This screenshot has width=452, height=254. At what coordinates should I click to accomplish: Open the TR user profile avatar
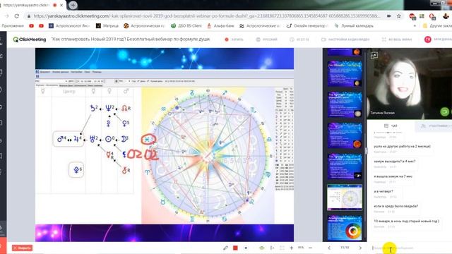(428, 40)
